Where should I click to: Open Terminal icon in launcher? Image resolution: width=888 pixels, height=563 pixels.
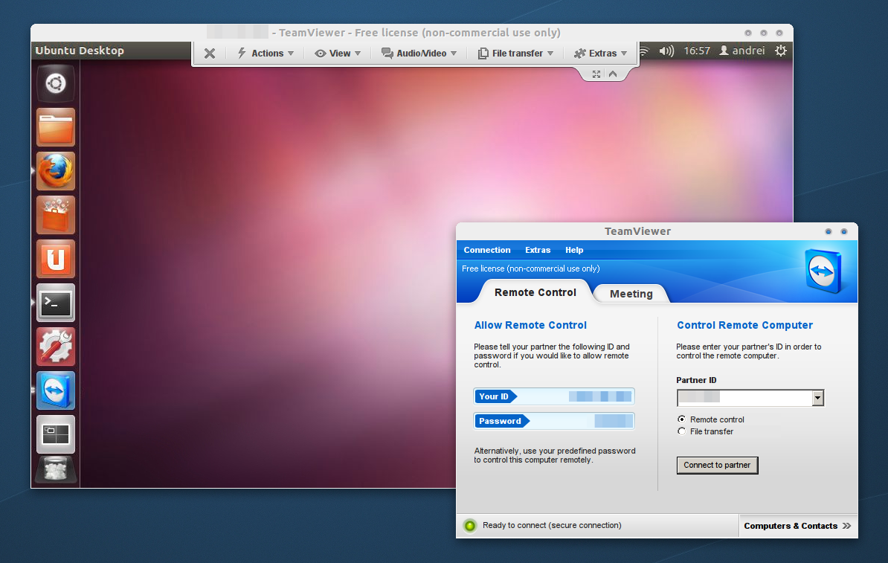56,303
